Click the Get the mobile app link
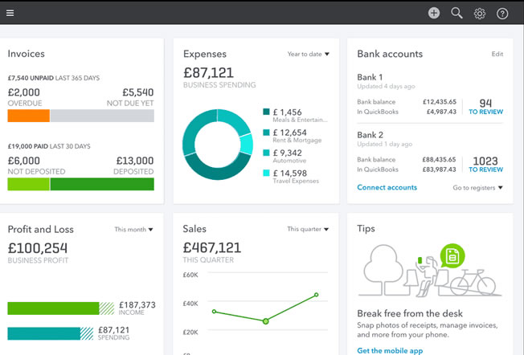The width and height of the screenshot is (524, 355). 390,351
